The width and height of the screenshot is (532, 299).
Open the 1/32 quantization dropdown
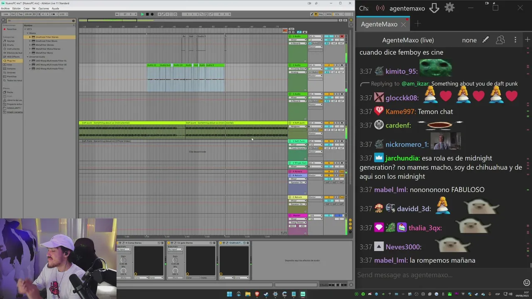(62, 14)
